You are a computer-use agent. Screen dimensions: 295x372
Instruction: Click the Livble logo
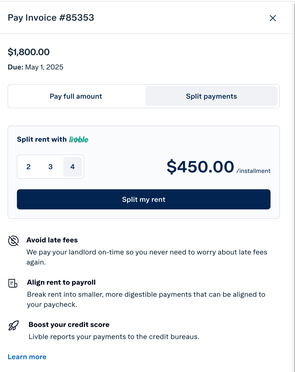pos(79,139)
